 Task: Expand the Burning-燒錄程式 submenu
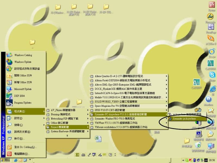point(68,114)
